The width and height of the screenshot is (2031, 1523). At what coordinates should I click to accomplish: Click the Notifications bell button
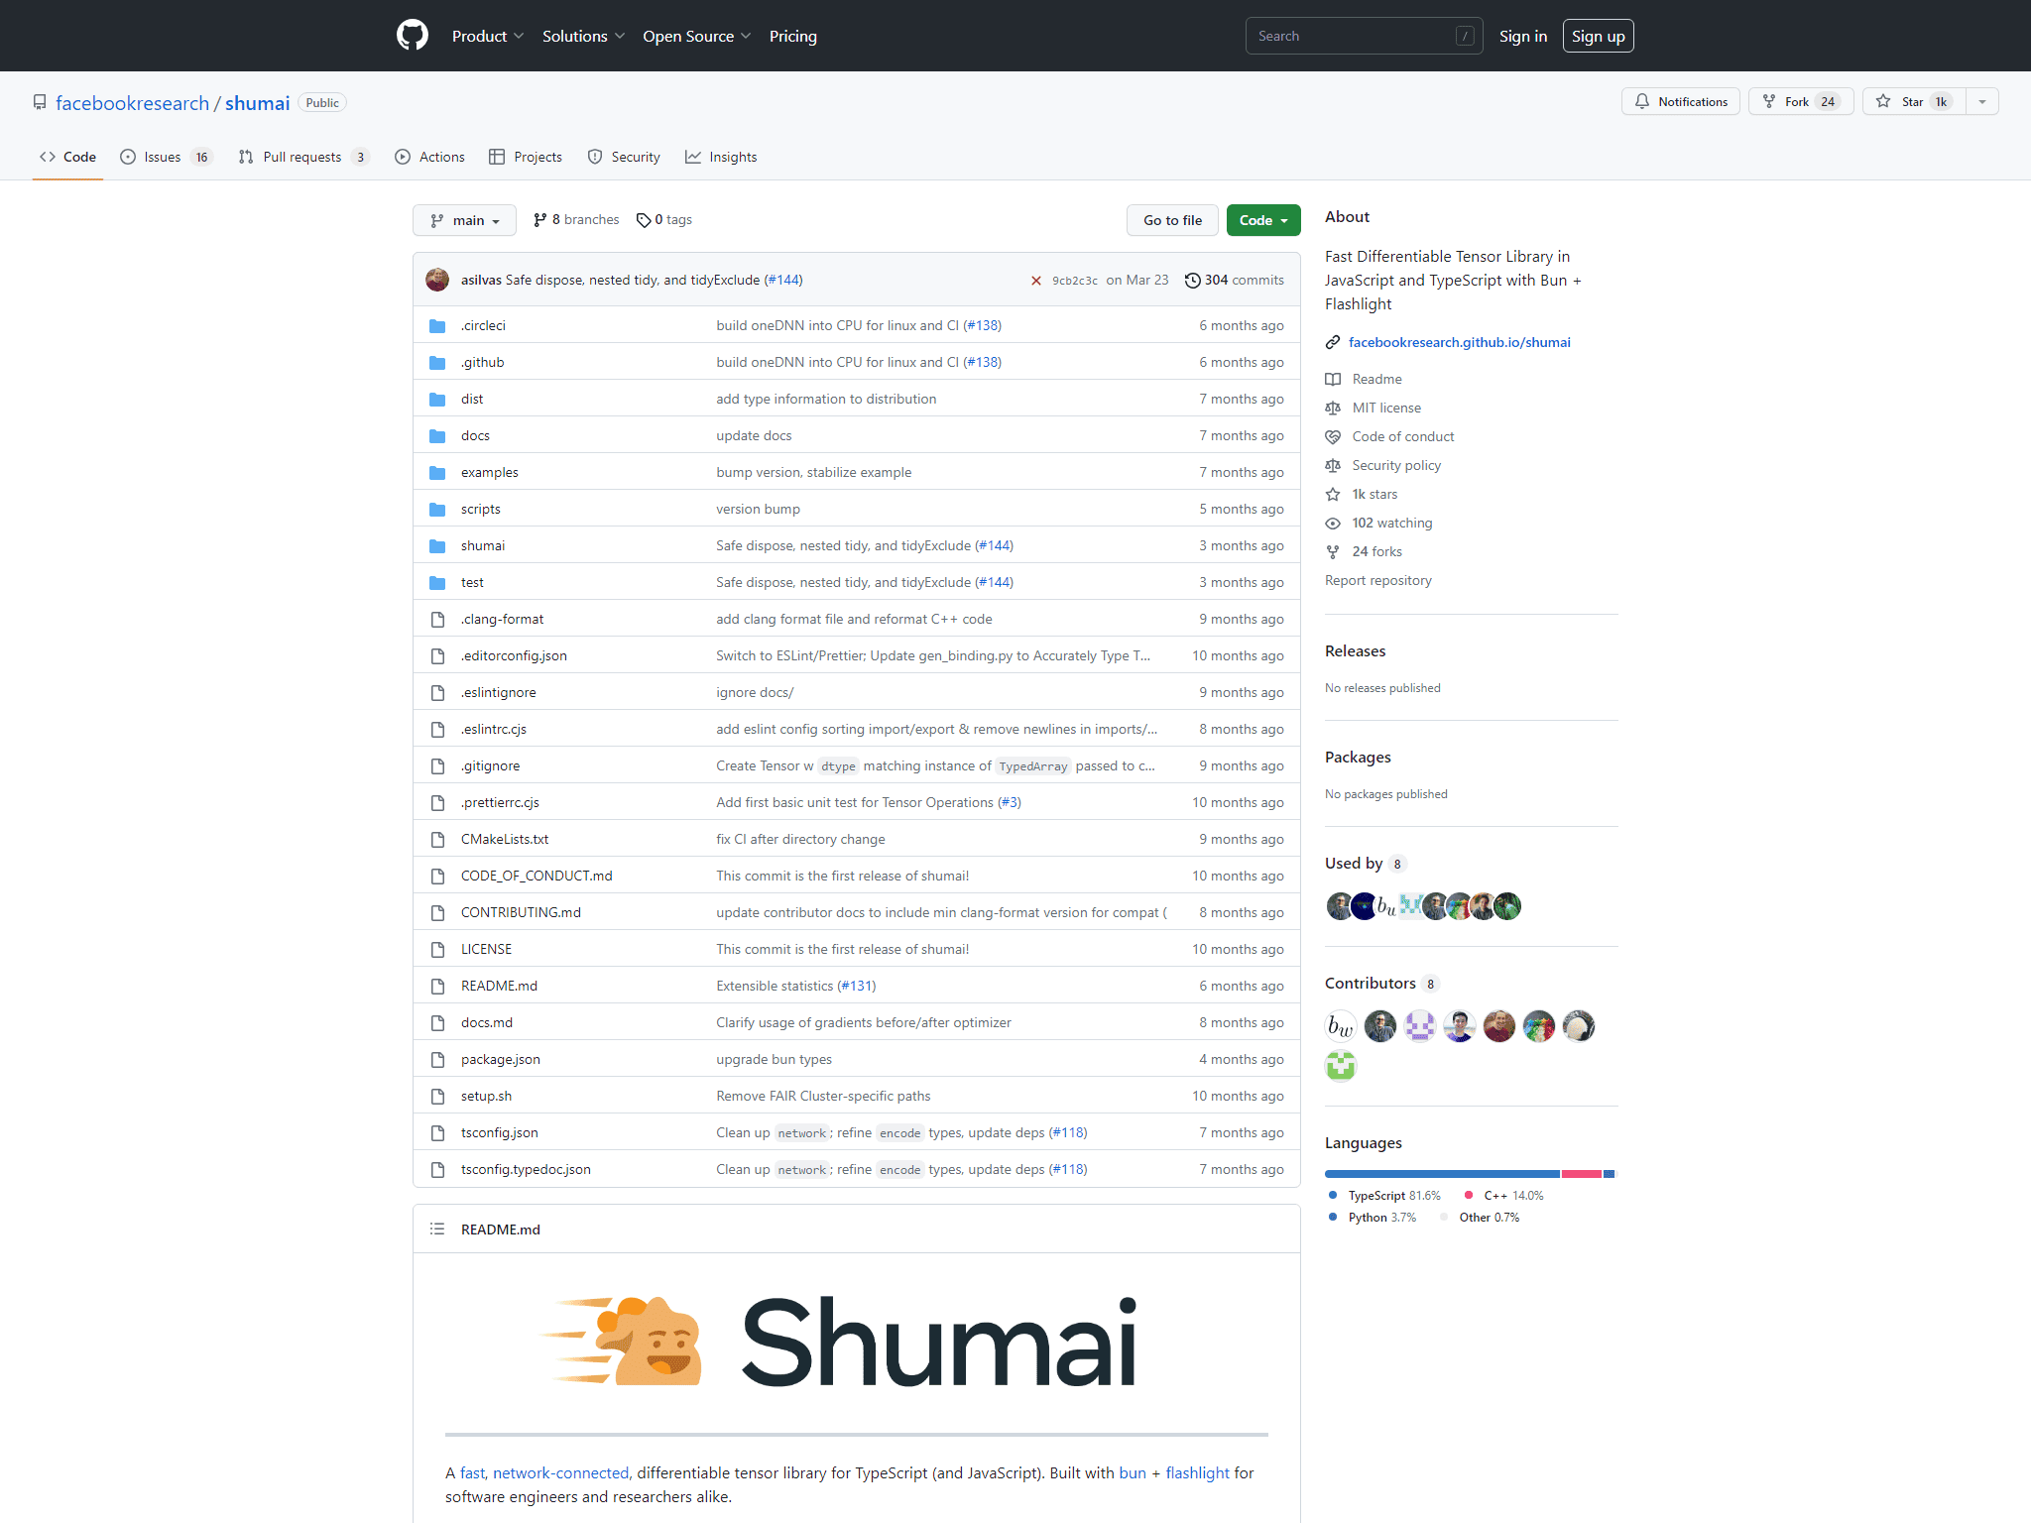coord(1680,101)
